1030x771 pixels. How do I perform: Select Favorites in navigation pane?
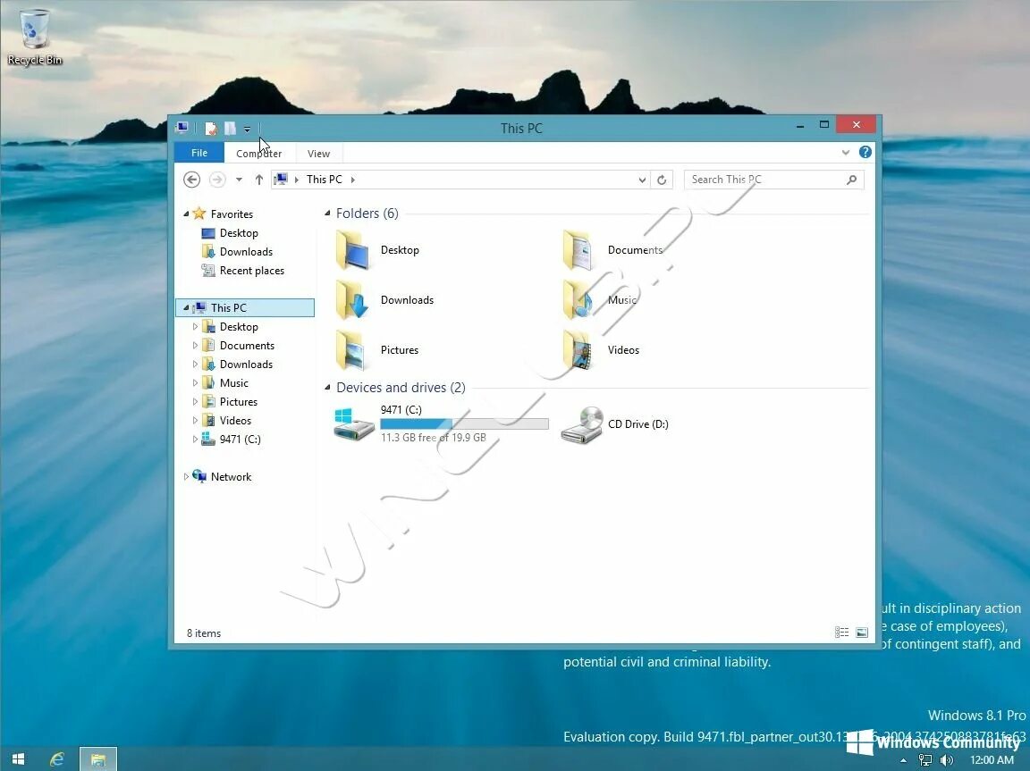point(232,214)
